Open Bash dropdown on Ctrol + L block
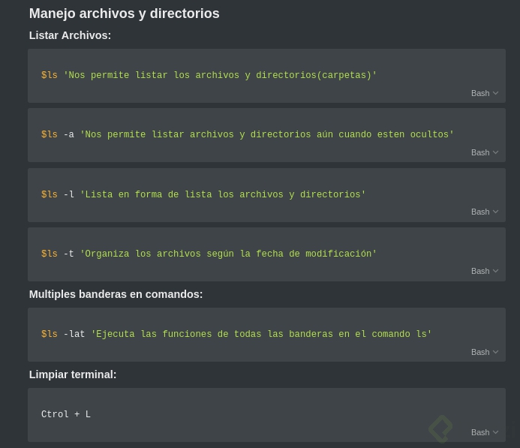Viewport: 520px width, 448px height. (484, 432)
